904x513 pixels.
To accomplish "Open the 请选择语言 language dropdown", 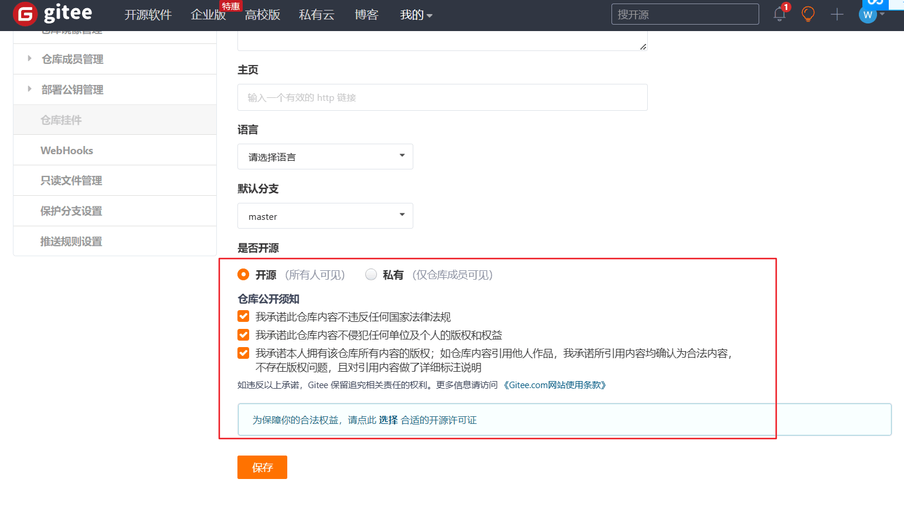I will pos(325,157).
